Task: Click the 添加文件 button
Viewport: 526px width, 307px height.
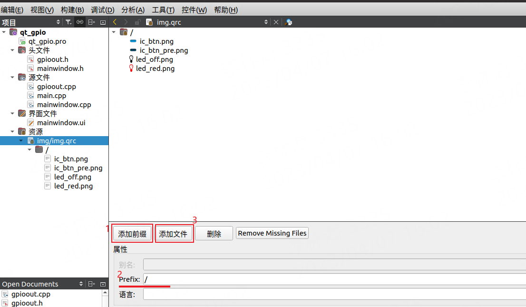Action: coord(173,234)
